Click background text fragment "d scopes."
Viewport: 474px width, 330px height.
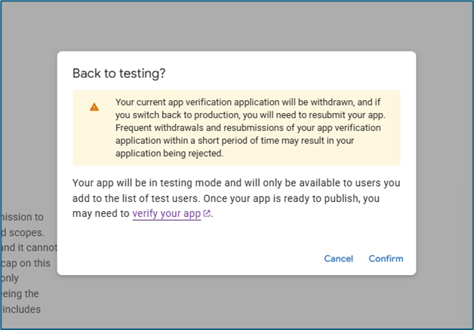[x=23, y=232]
